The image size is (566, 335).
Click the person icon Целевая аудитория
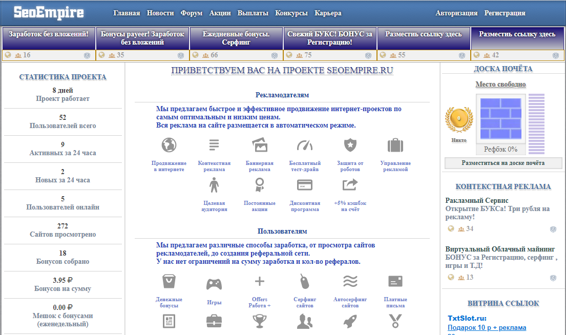(x=214, y=184)
